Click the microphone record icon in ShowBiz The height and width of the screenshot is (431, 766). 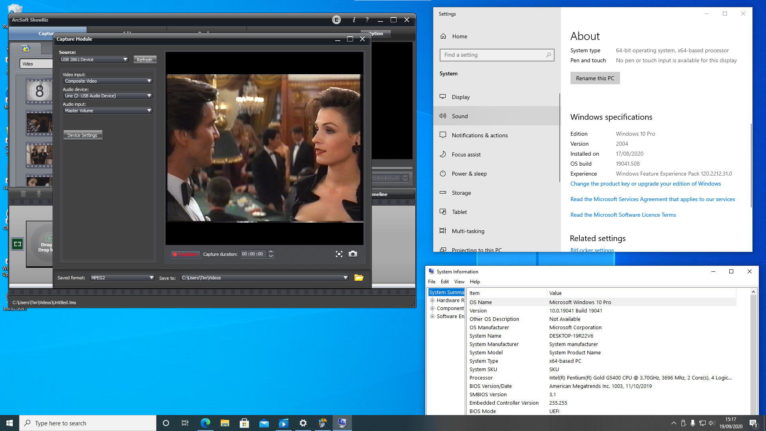point(39,194)
